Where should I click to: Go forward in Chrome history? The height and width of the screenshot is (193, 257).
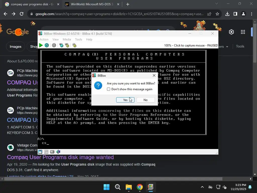tap(14, 14)
